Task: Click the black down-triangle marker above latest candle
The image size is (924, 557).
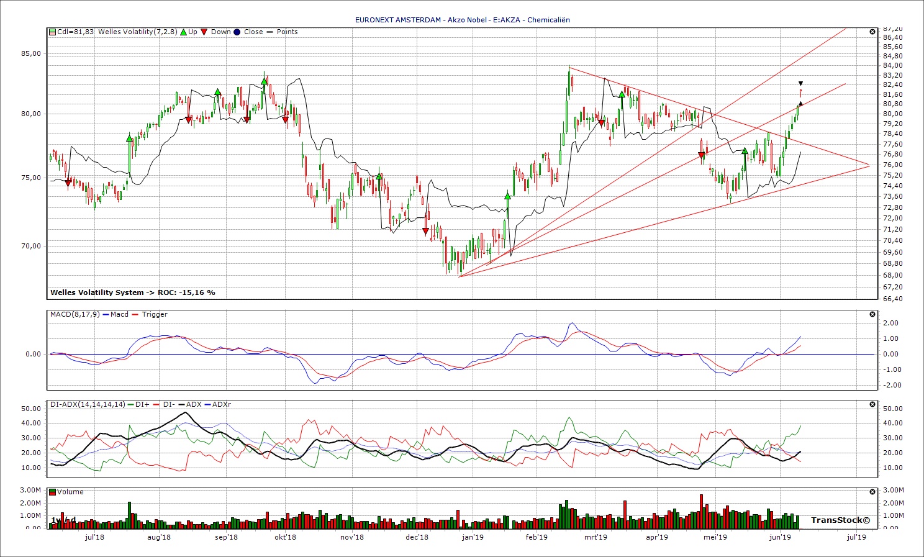Action: tap(800, 83)
